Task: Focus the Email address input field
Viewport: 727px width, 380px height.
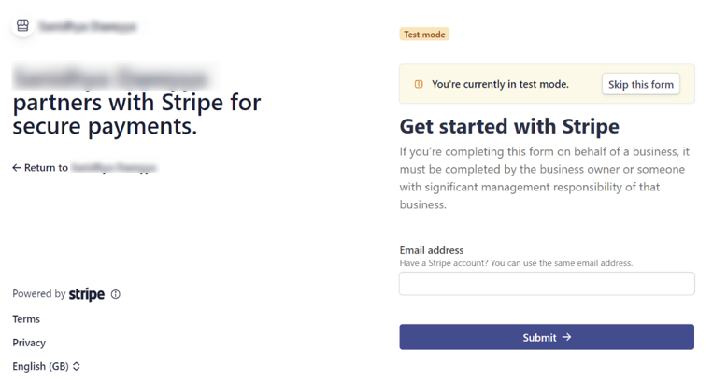Action: (x=547, y=284)
